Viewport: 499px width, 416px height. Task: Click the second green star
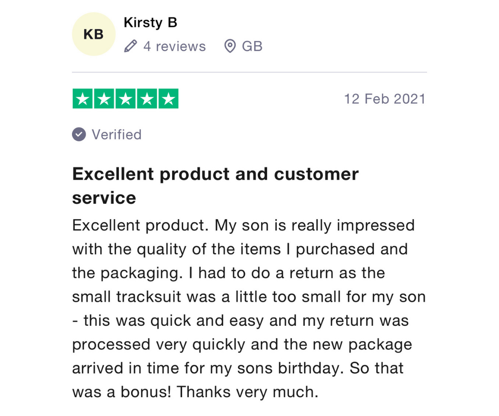104,99
